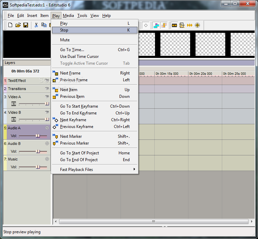
Task: Click the Video A opacity slider
Action: [34, 104]
